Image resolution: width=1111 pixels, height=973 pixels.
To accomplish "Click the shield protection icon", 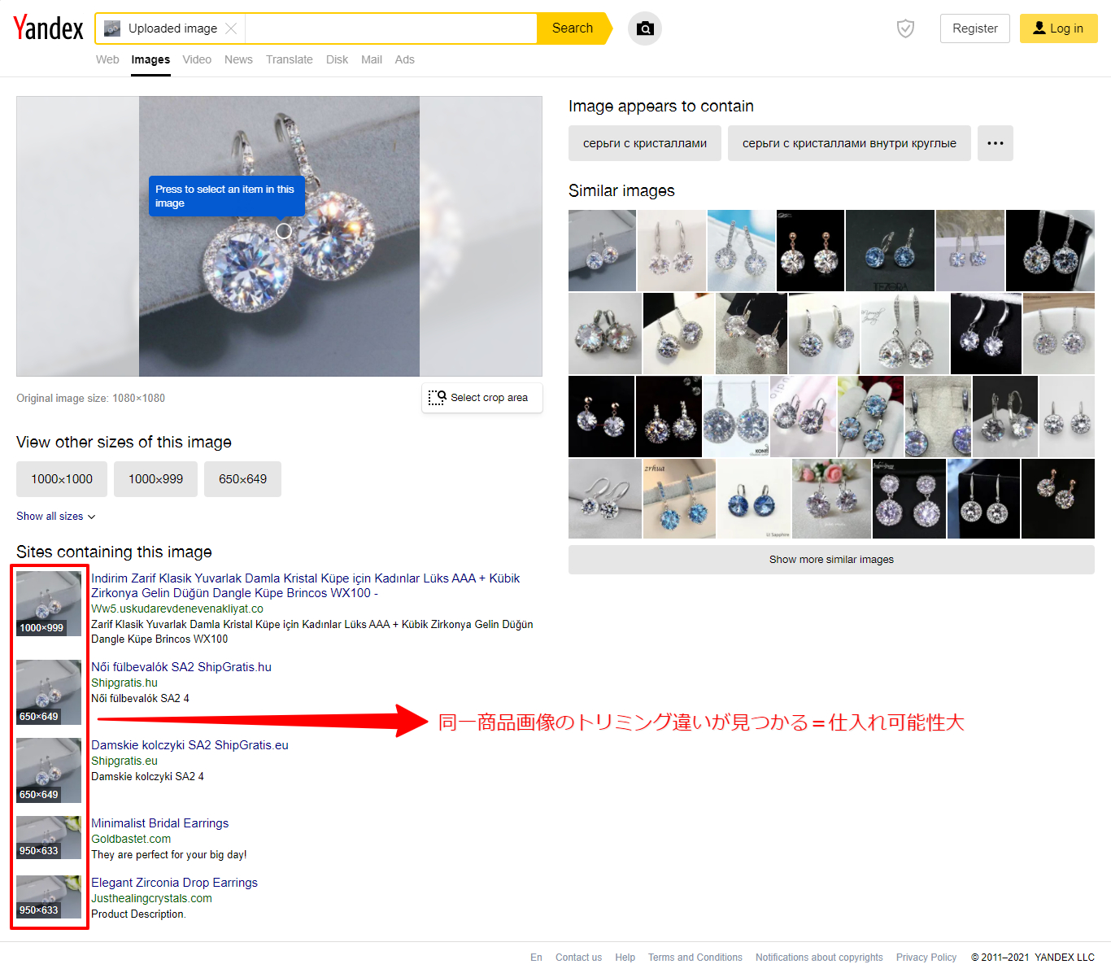I will click(x=905, y=28).
